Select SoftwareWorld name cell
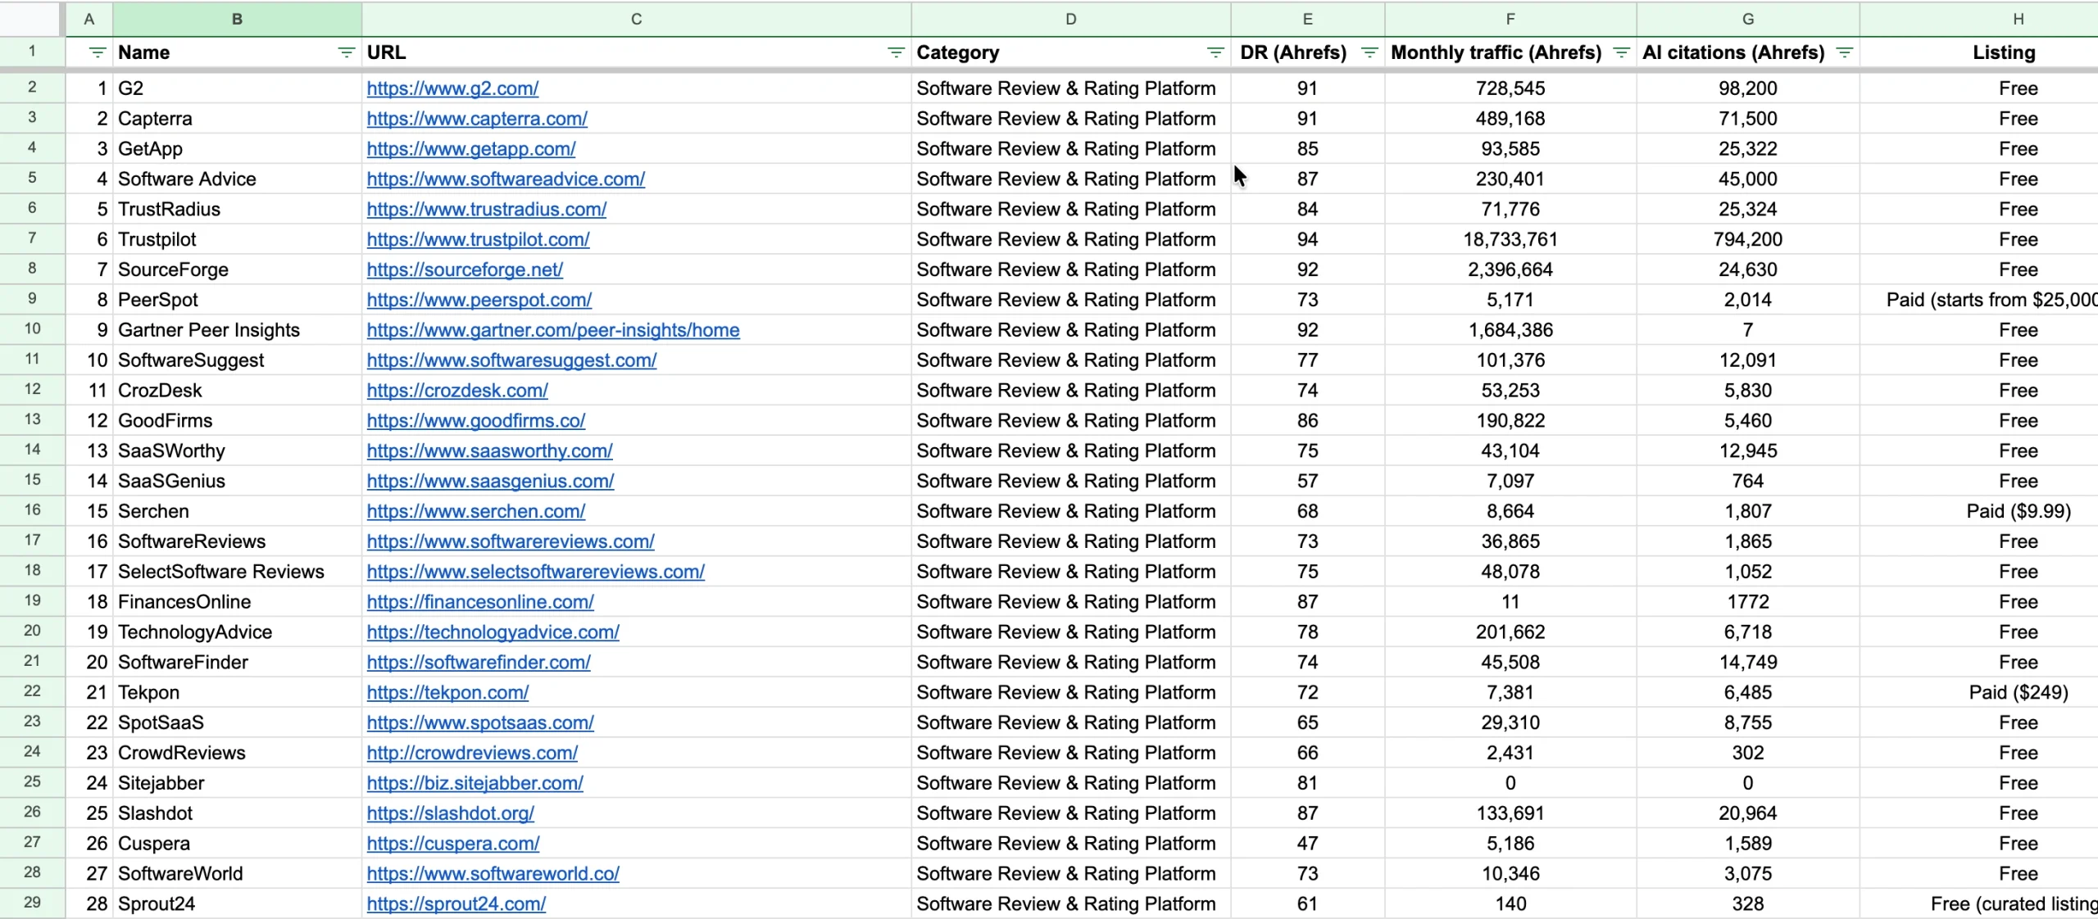This screenshot has height=919, width=2098. [x=237, y=874]
